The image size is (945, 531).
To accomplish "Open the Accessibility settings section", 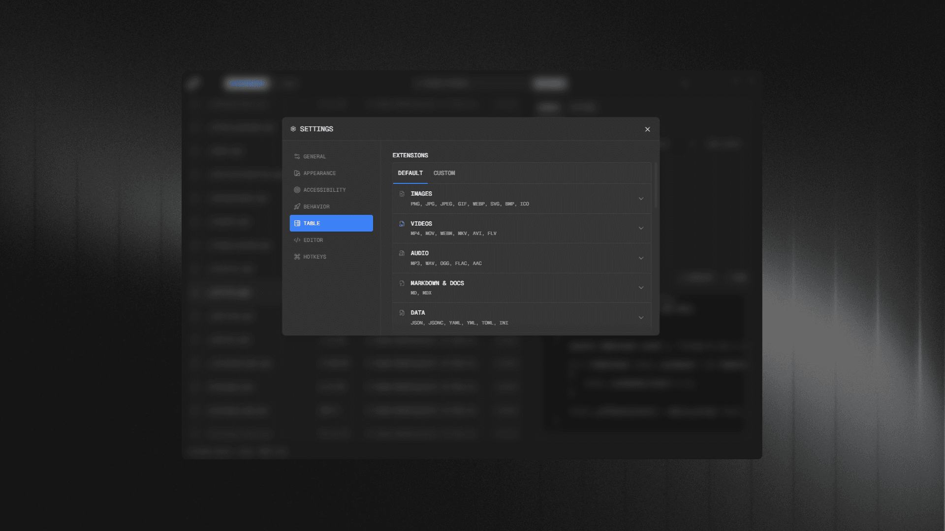I will click(x=331, y=190).
